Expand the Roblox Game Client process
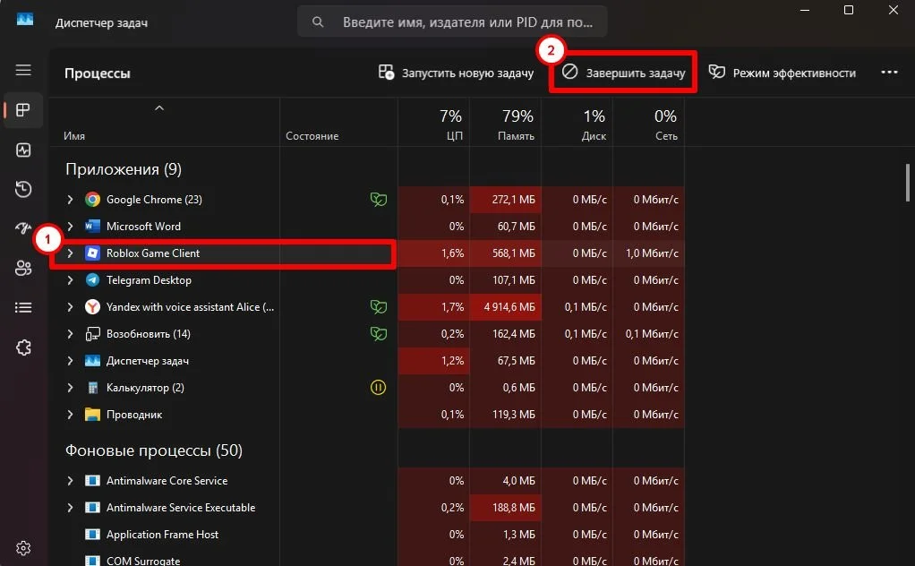Viewport: 915px width, 566px height. [70, 253]
